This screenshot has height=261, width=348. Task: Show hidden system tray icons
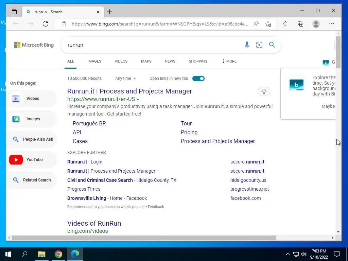click(288, 254)
